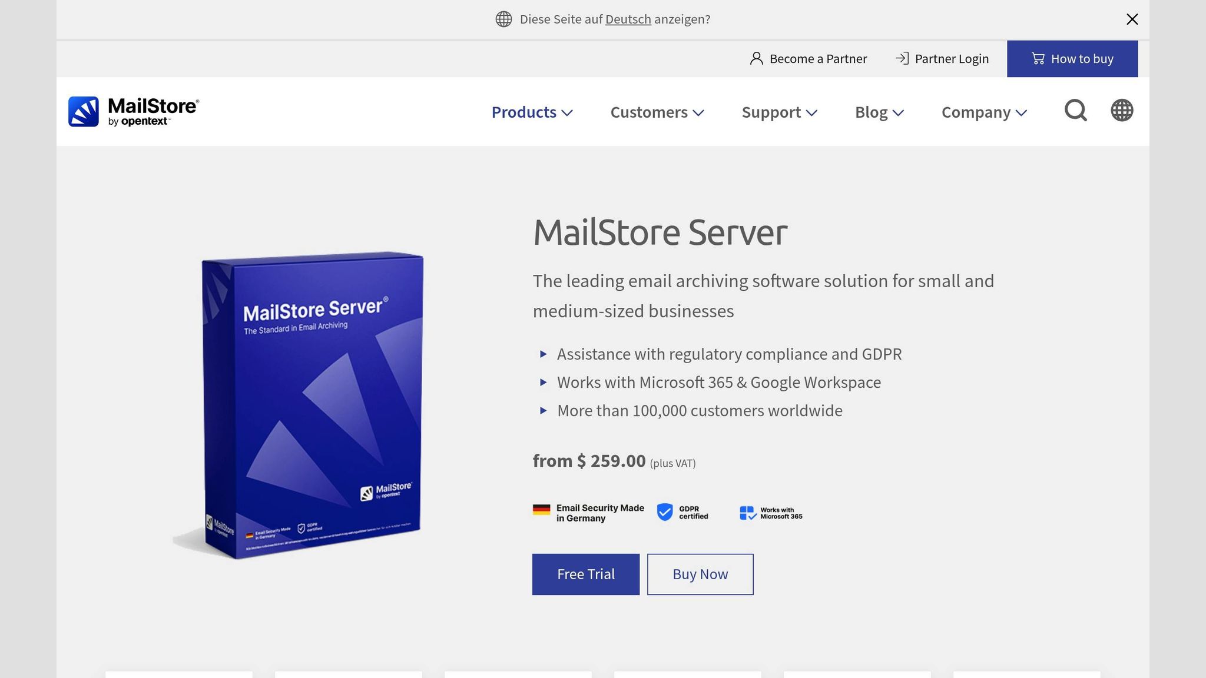Click 'Email Security Made in Germany' badge text
The height and width of the screenshot is (678, 1206).
click(600, 513)
